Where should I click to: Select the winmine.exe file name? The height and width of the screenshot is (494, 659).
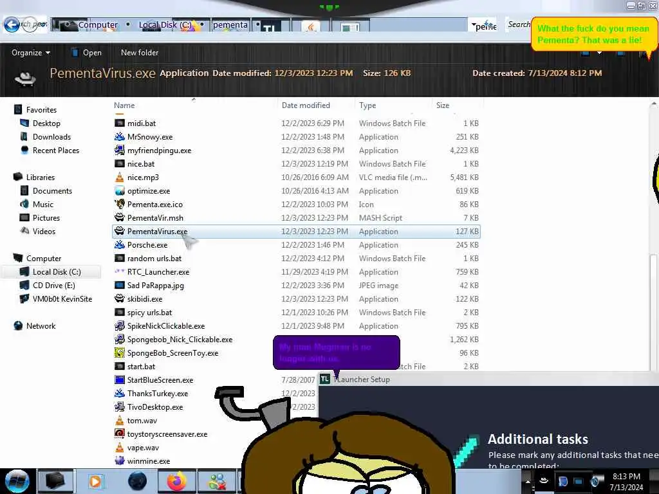(149, 461)
